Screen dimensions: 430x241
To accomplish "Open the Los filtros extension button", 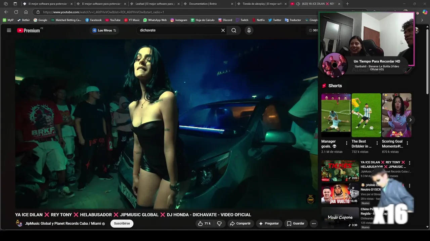I will [104, 30].
